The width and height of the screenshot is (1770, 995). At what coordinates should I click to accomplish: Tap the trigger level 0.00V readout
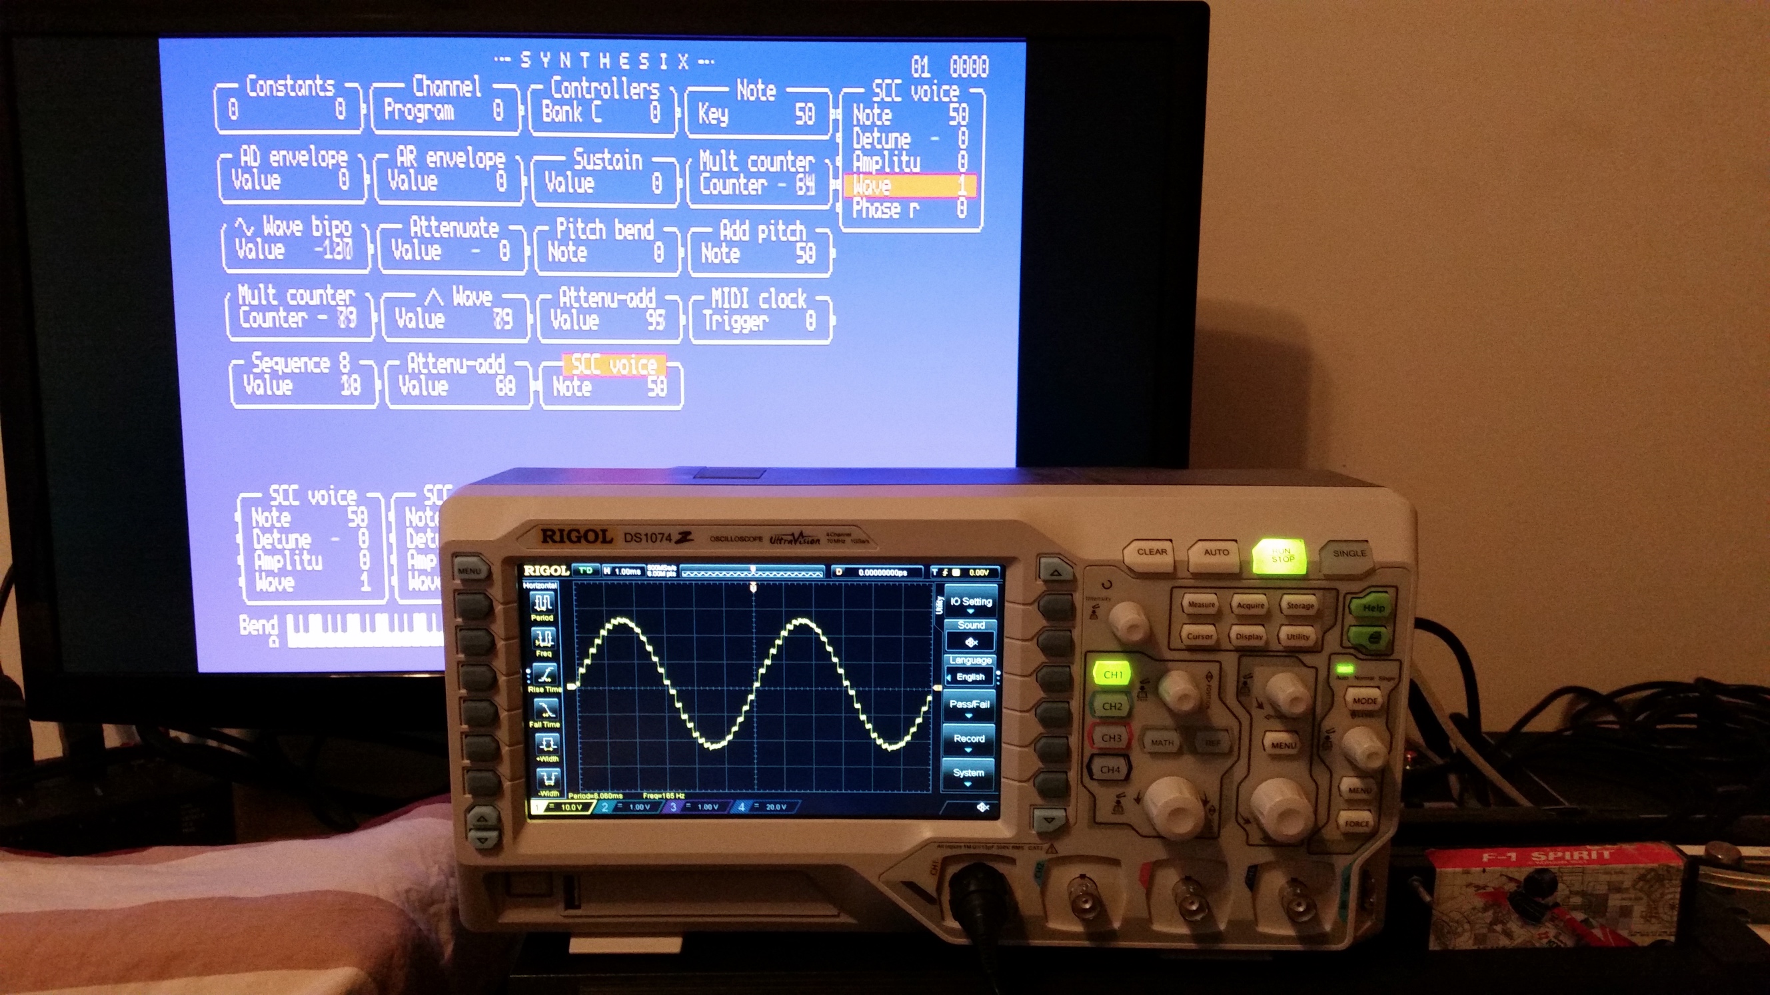(978, 572)
